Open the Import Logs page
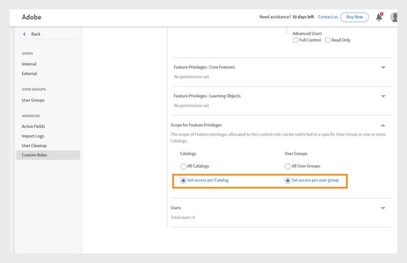This screenshot has width=407, height=263. (x=33, y=136)
